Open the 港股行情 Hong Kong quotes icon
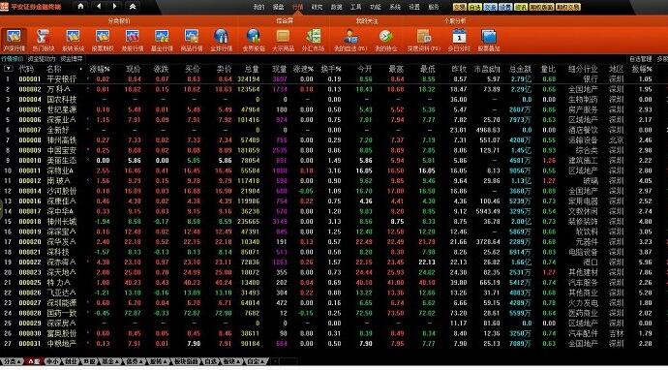The image size is (668, 370). pyautogui.click(x=133, y=40)
